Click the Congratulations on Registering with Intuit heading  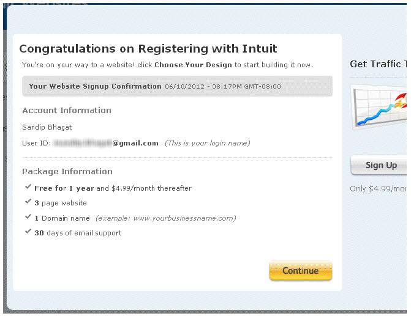pyautogui.click(x=148, y=49)
